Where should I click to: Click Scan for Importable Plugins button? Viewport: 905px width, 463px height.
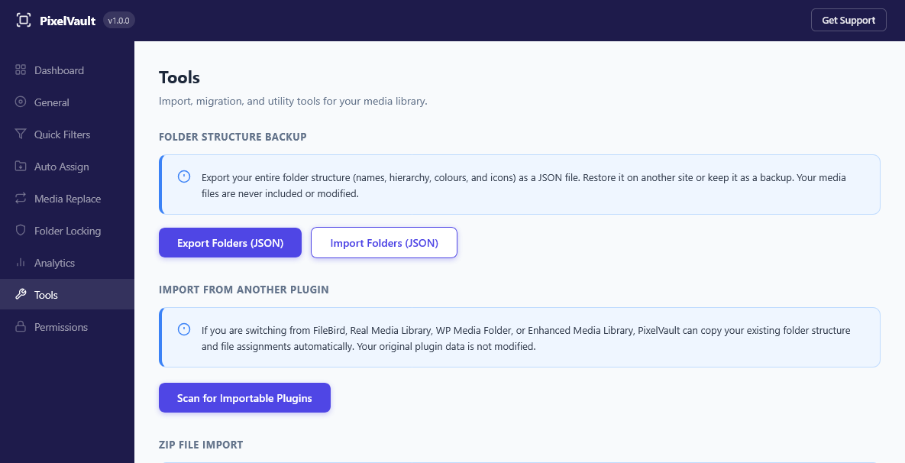(244, 398)
